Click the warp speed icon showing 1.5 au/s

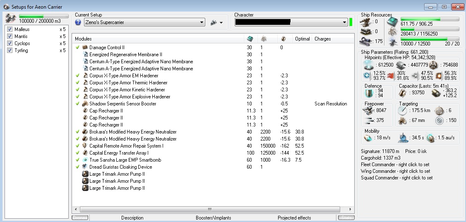click(x=431, y=138)
